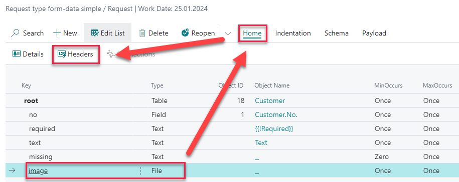
Task: Open the Indentation menu
Action: [293, 33]
